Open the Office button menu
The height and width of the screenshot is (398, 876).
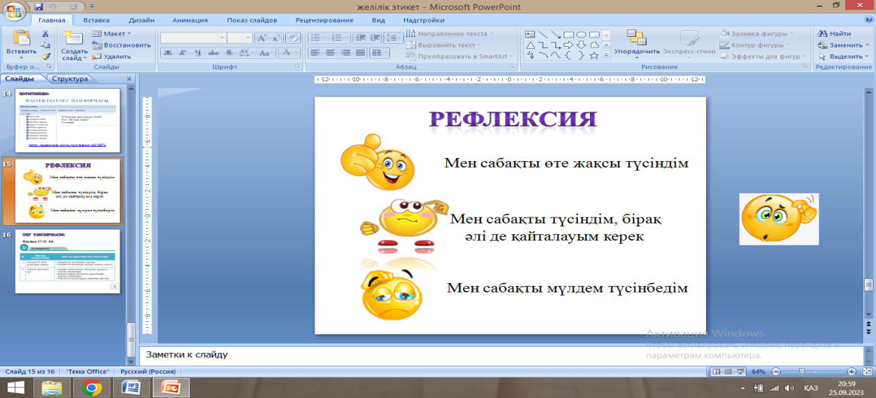pos(14,11)
